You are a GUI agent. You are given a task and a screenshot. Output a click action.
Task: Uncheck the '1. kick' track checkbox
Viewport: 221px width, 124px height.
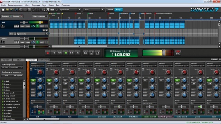(x=2, y=81)
